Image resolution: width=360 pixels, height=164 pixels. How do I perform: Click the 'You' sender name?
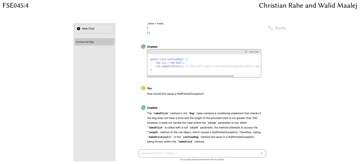[149, 89]
